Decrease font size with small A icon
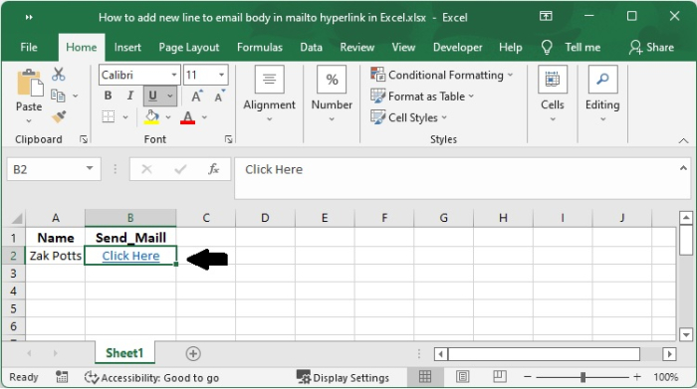697x389 pixels. tap(220, 96)
